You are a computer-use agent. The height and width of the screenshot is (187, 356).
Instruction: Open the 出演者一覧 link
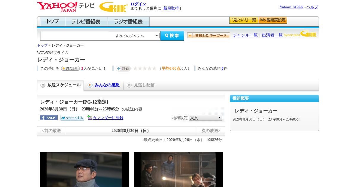tap(272, 35)
